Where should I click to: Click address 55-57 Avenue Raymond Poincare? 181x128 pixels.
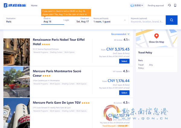pos(46,49)
